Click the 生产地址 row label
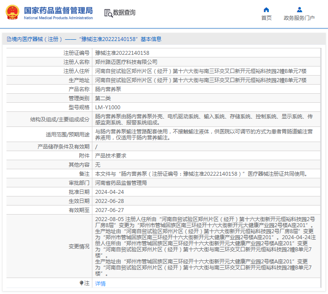This screenshot has width=328, height=294. point(79,80)
